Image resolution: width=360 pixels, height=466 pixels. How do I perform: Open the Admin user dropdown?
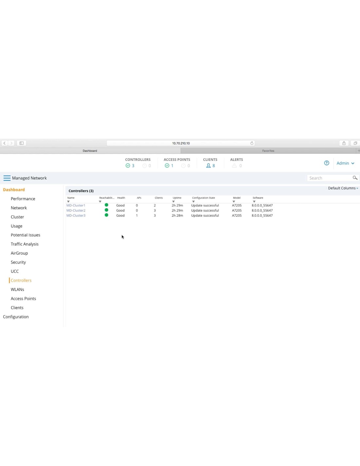(345, 163)
